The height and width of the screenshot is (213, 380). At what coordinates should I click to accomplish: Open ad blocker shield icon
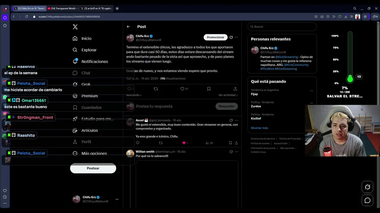pos(328,17)
